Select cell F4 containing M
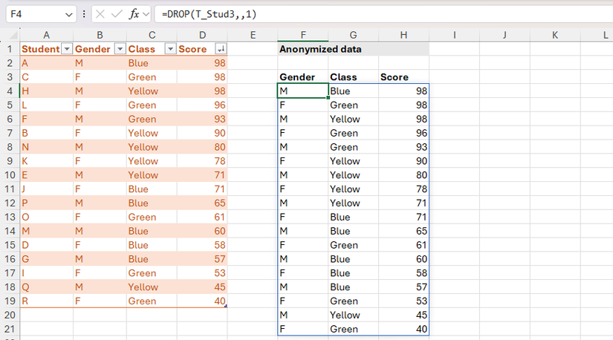 (302, 91)
